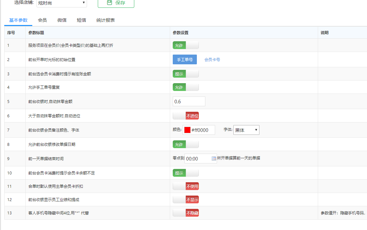Switch to the 短信 tab
Image resolution: width=367 pixels, height=230 pixels.
81,20
